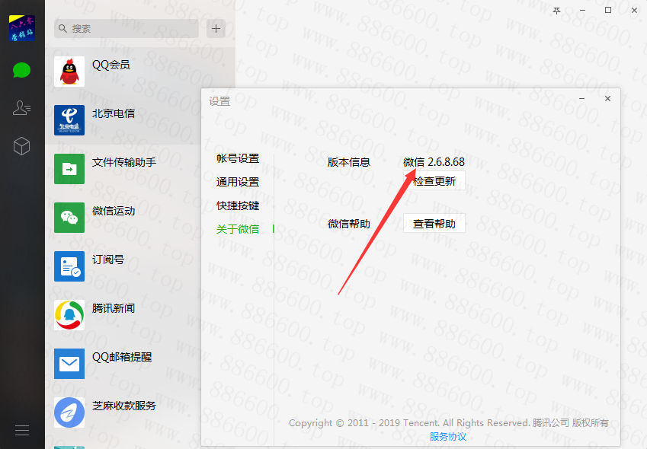Click the Tencent copyright text

coord(449,423)
